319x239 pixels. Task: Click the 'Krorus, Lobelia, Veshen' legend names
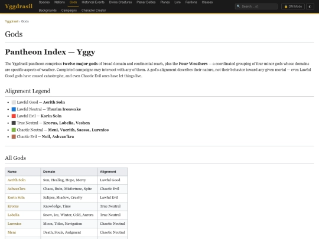click(x=67, y=123)
